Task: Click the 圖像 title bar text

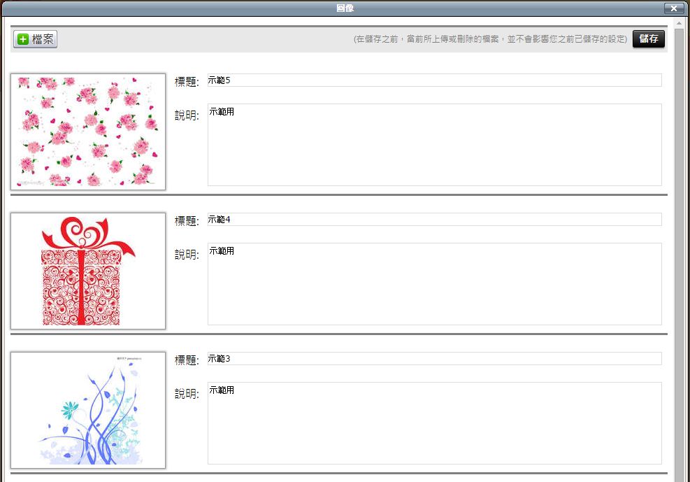Action: tap(345, 8)
